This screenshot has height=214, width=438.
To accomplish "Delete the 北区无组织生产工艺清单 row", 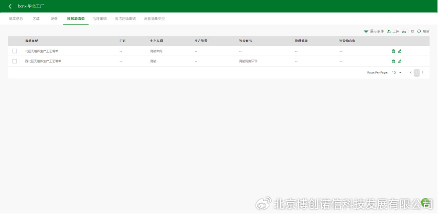I will [393, 51].
